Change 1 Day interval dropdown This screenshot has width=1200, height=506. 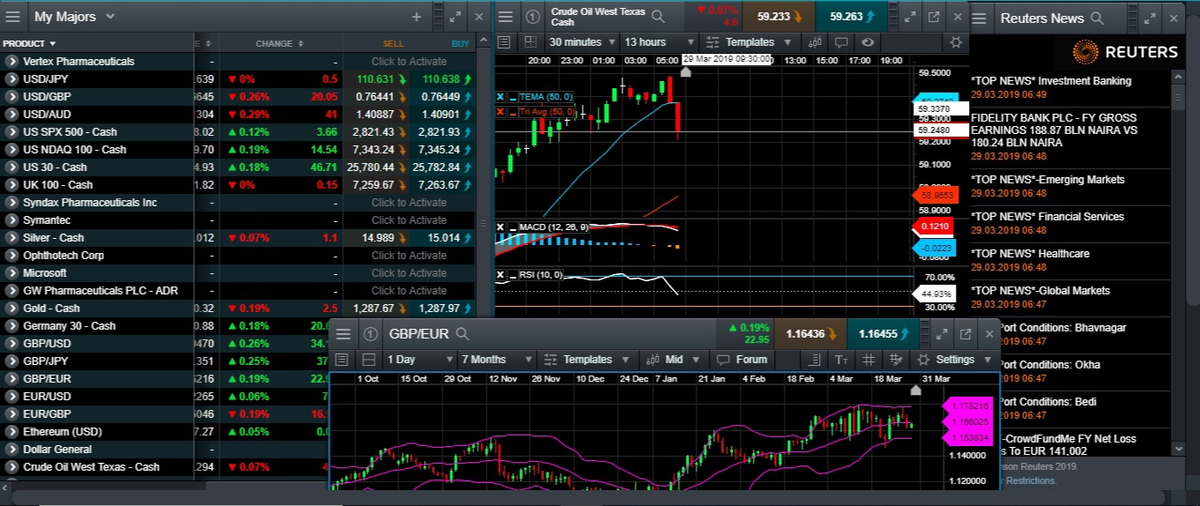click(421, 360)
